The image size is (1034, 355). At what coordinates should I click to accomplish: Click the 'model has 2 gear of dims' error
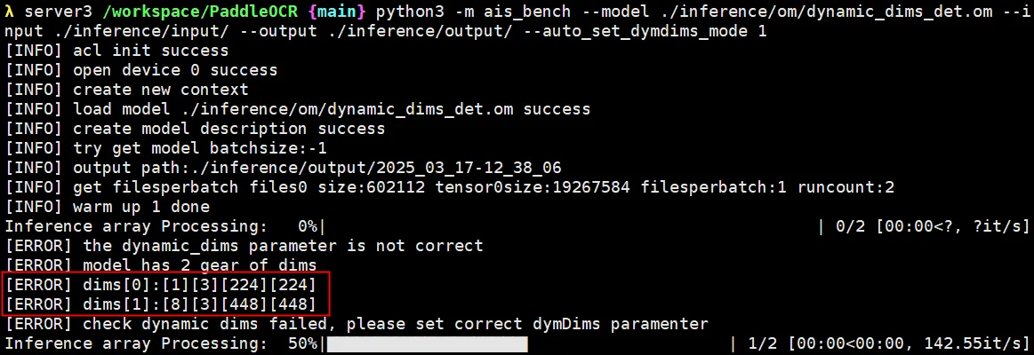point(199,265)
